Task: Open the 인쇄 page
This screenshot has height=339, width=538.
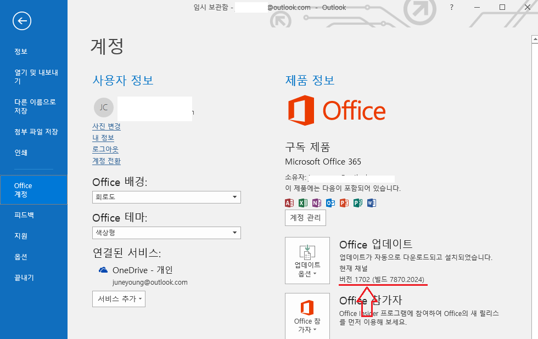Action: click(21, 152)
